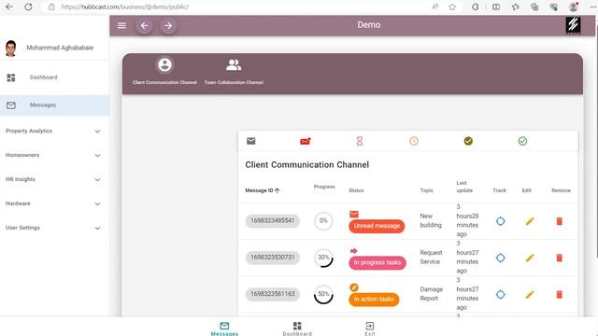The image size is (598, 336).
Task: Filter by all messages envelope icon
Action: (x=251, y=141)
